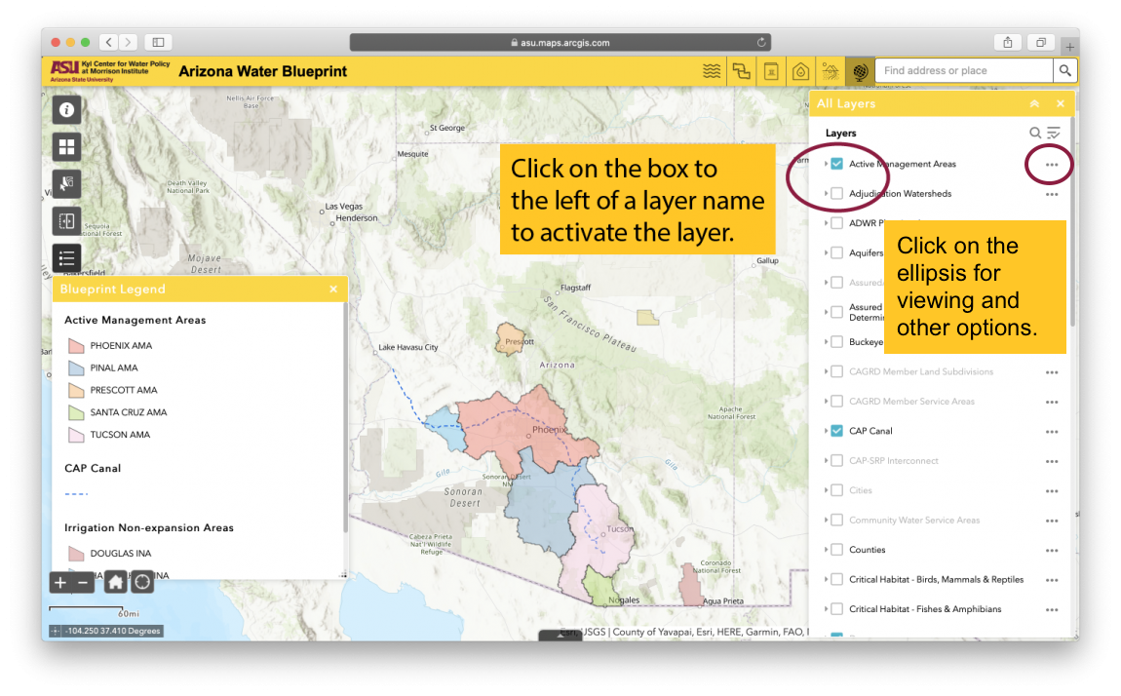1121x696 pixels.
Task: Open ellipsis options for Adjudication Watersheds
Action: point(1052,194)
